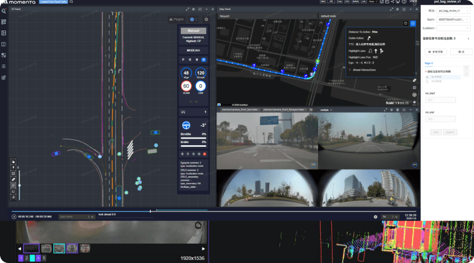Screen dimensions: 474x263
Task: Open the top task name dropdown showing poi_bag_review_v1
Action: [453, 11]
